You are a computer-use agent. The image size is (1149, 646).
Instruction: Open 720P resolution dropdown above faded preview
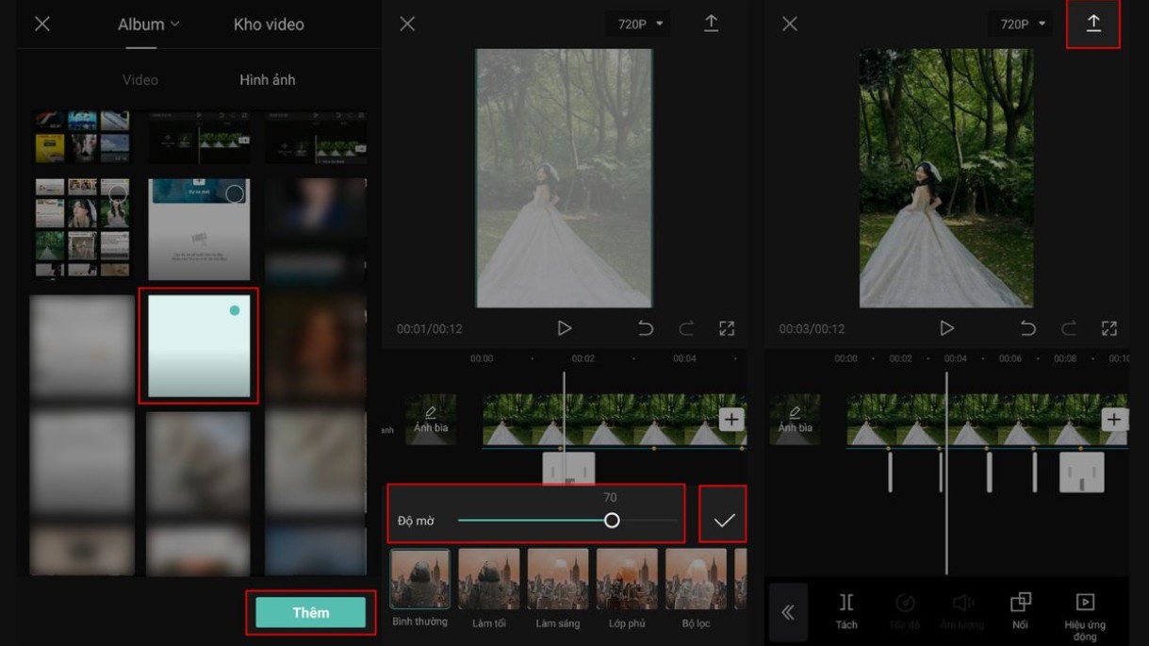[640, 25]
